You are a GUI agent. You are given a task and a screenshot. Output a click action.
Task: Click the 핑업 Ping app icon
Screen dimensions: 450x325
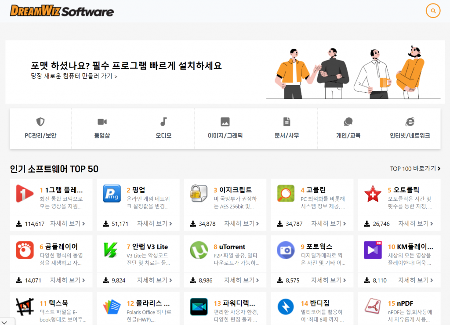pos(112,194)
